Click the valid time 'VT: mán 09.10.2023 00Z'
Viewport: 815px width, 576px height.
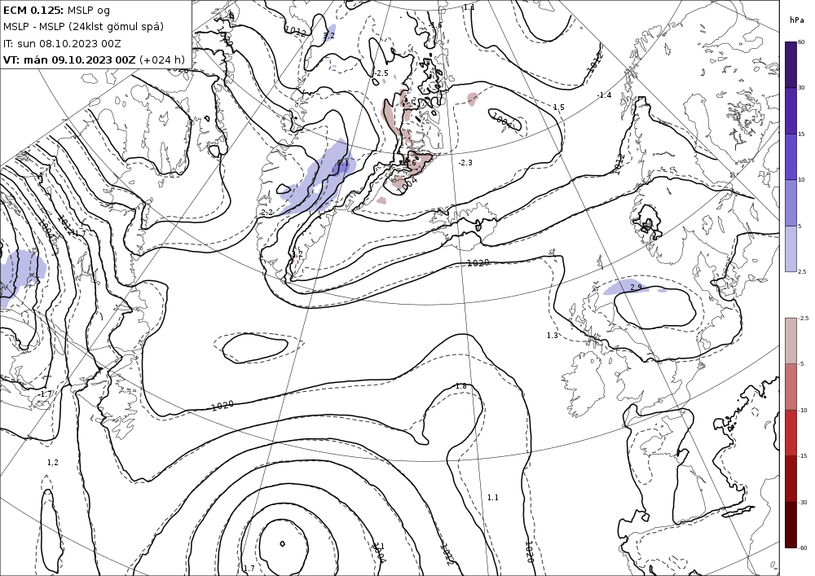(x=69, y=59)
